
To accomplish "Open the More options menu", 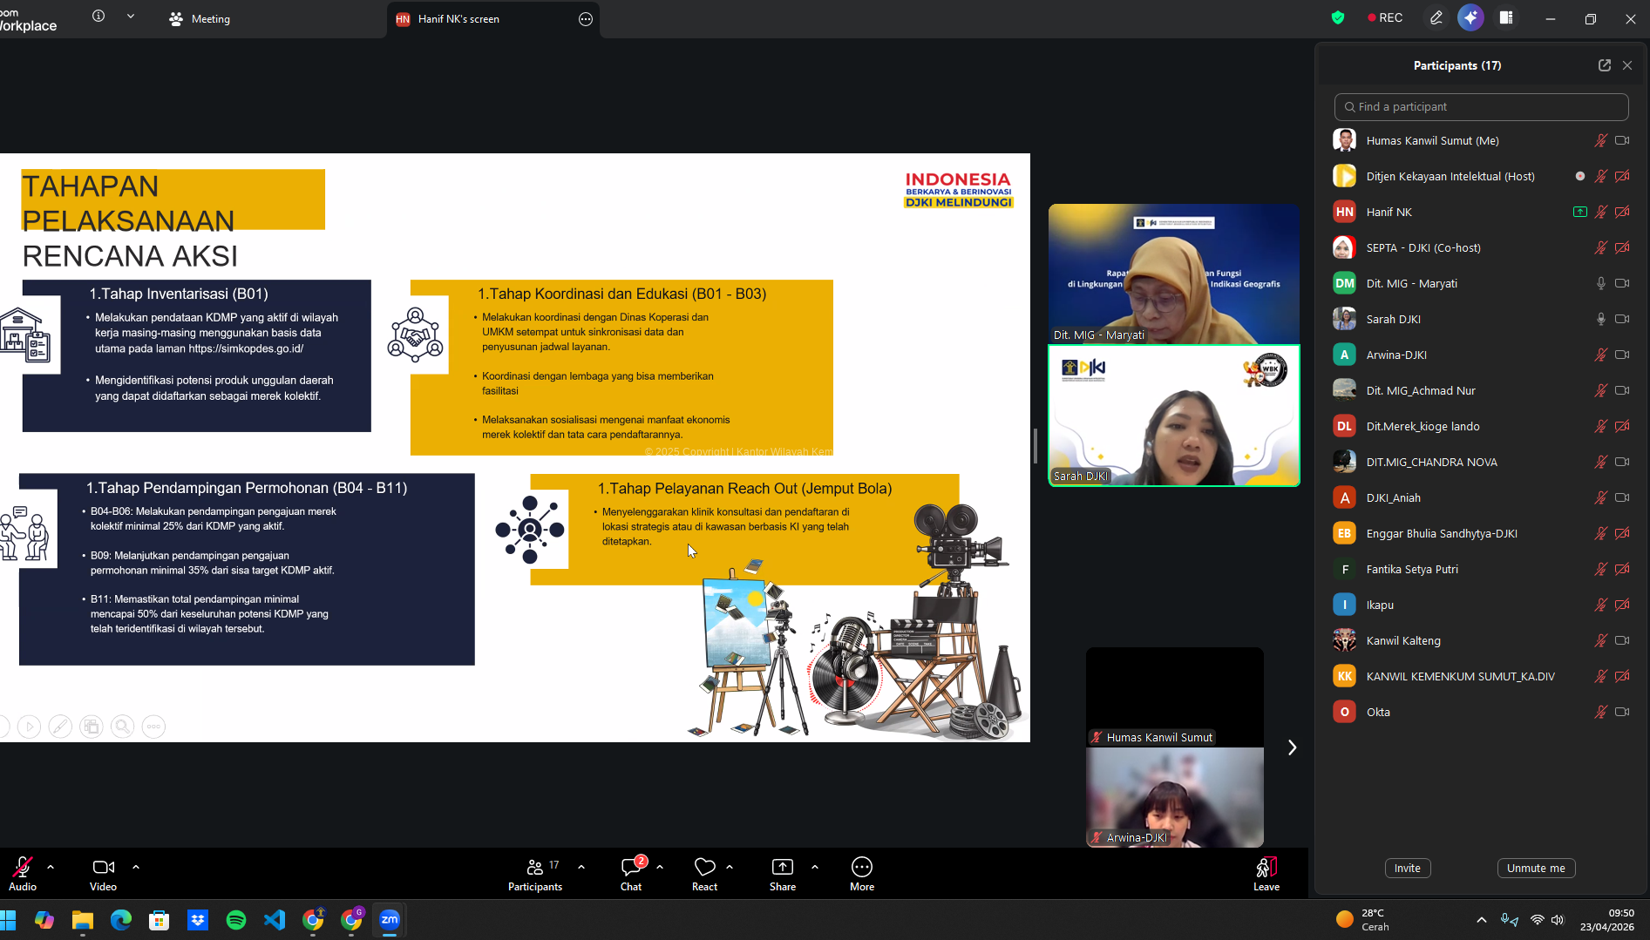I will (861, 868).
